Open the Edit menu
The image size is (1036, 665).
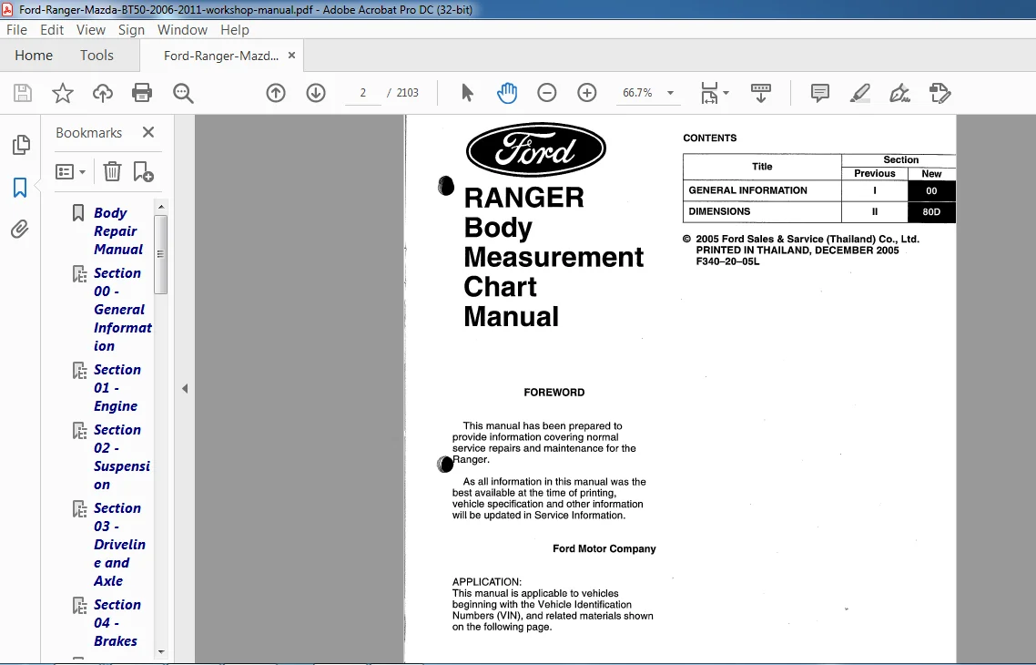pyautogui.click(x=52, y=30)
